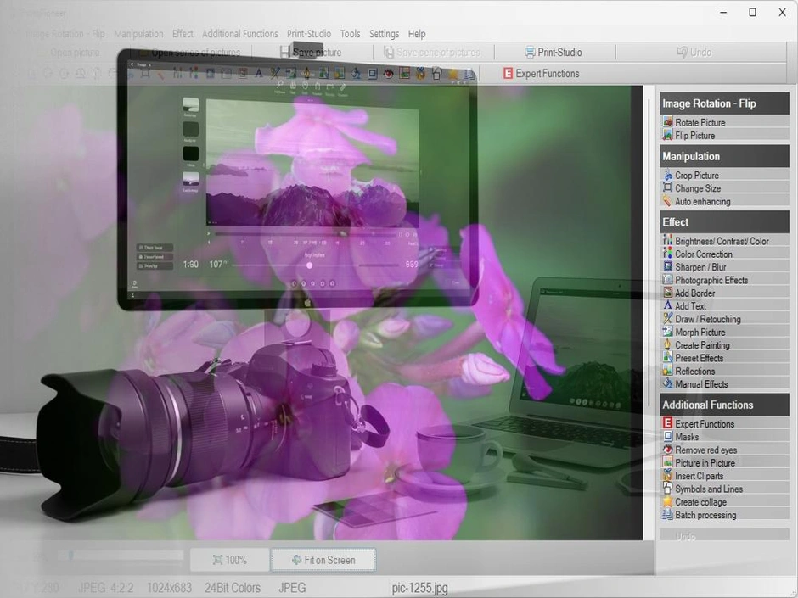Set zoom to 100%
Viewport: 798px width, 598px height.
(231, 560)
